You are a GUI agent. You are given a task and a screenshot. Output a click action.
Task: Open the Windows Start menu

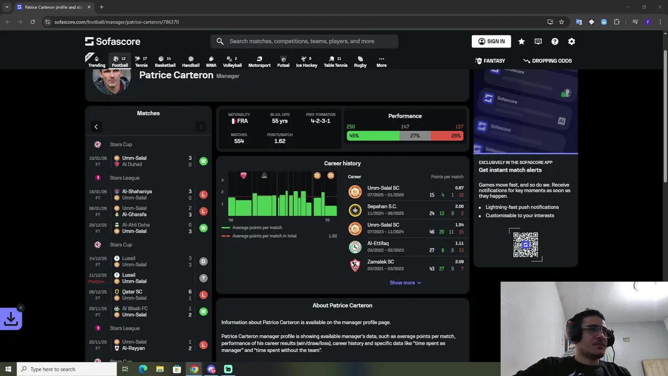(8, 369)
